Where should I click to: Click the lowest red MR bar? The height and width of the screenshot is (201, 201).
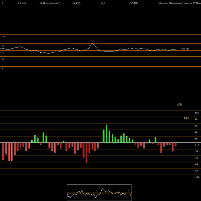coord(86,153)
